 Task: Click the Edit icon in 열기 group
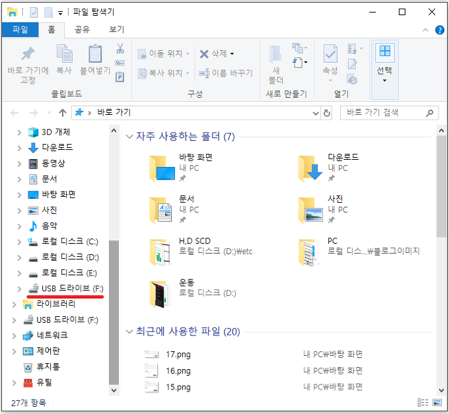[352, 64]
